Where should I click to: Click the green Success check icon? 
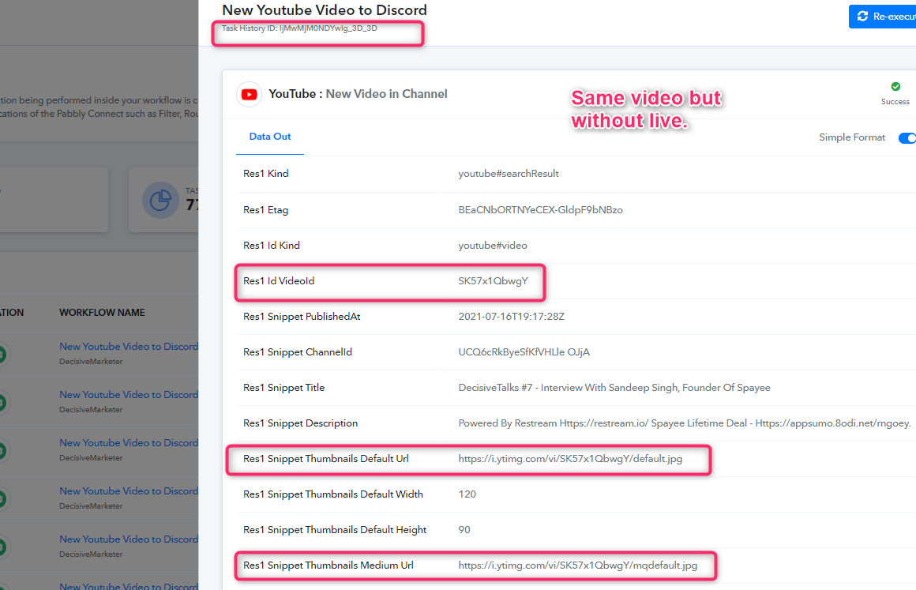point(895,86)
